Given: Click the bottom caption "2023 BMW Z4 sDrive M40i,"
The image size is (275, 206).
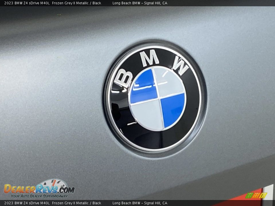Looking at the screenshot, I should 27,203.
